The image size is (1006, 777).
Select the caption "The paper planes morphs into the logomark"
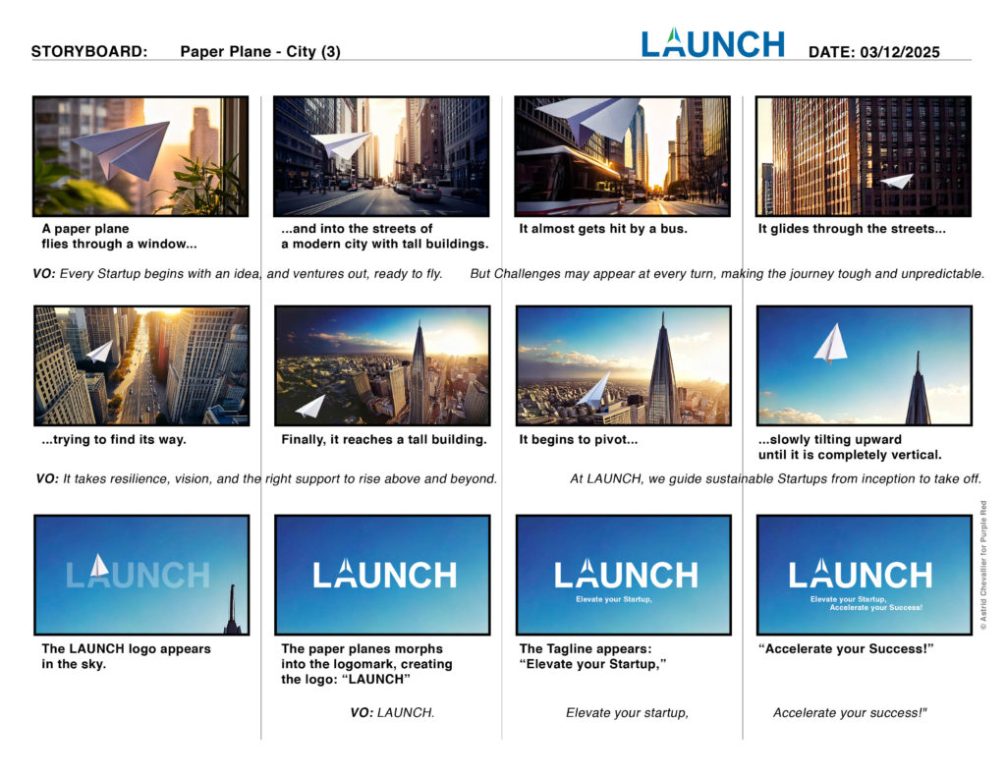(x=366, y=664)
